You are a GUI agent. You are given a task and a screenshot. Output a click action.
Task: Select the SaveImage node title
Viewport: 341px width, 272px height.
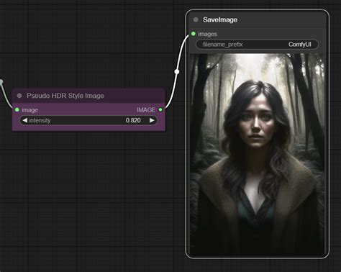coord(220,19)
